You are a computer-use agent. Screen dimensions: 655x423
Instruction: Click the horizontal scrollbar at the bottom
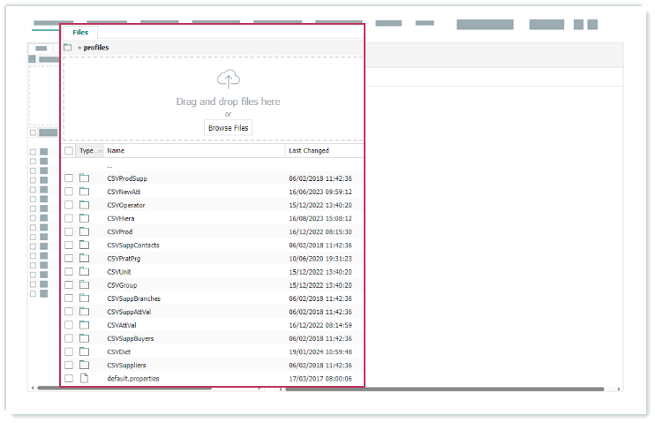point(441,389)
